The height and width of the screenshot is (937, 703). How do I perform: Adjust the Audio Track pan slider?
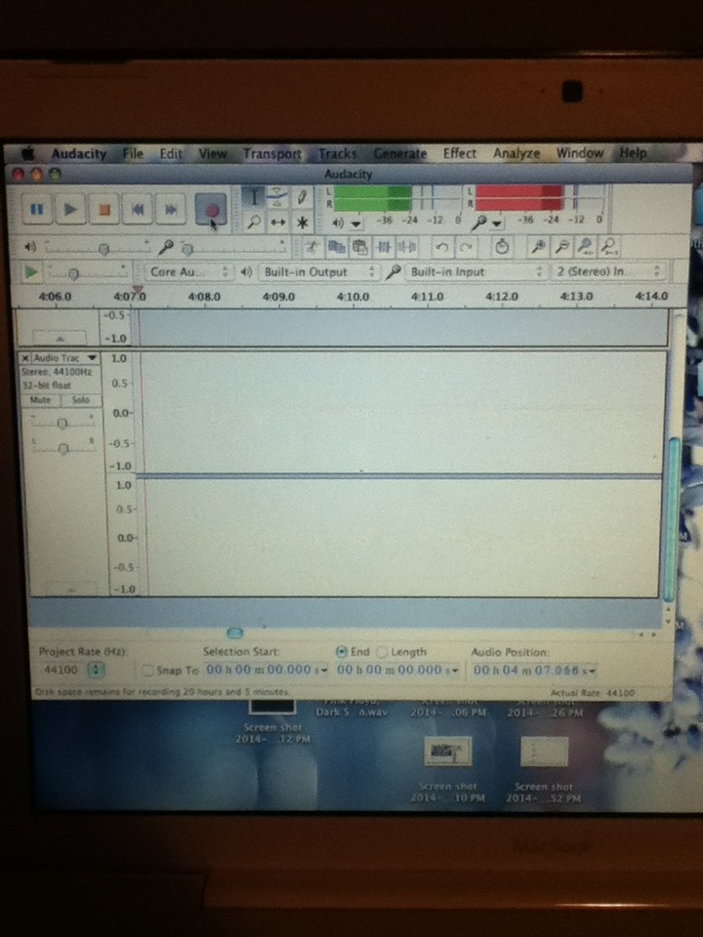point(62,449)
